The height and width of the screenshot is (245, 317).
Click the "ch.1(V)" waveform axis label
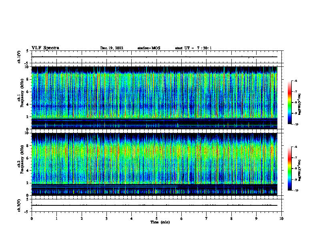pyautogui.click(x=19, y=57)
